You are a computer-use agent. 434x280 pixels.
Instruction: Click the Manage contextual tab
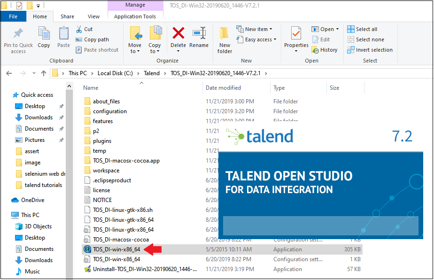click(135, 5)
